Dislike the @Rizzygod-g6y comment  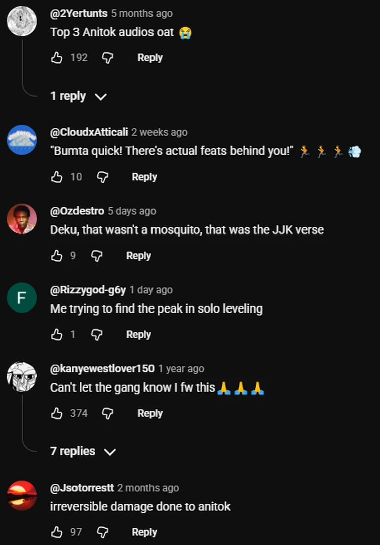coord(96,334)
